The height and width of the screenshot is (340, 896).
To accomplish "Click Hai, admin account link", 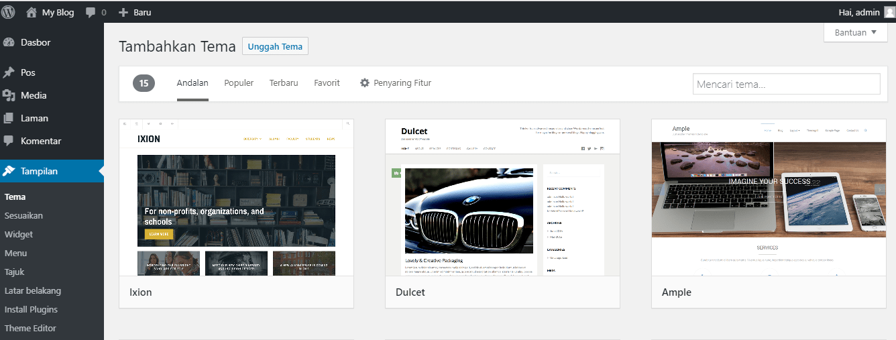I will coord(859,13).
